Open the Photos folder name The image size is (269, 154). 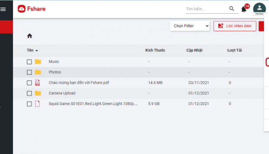click(55, 72)
